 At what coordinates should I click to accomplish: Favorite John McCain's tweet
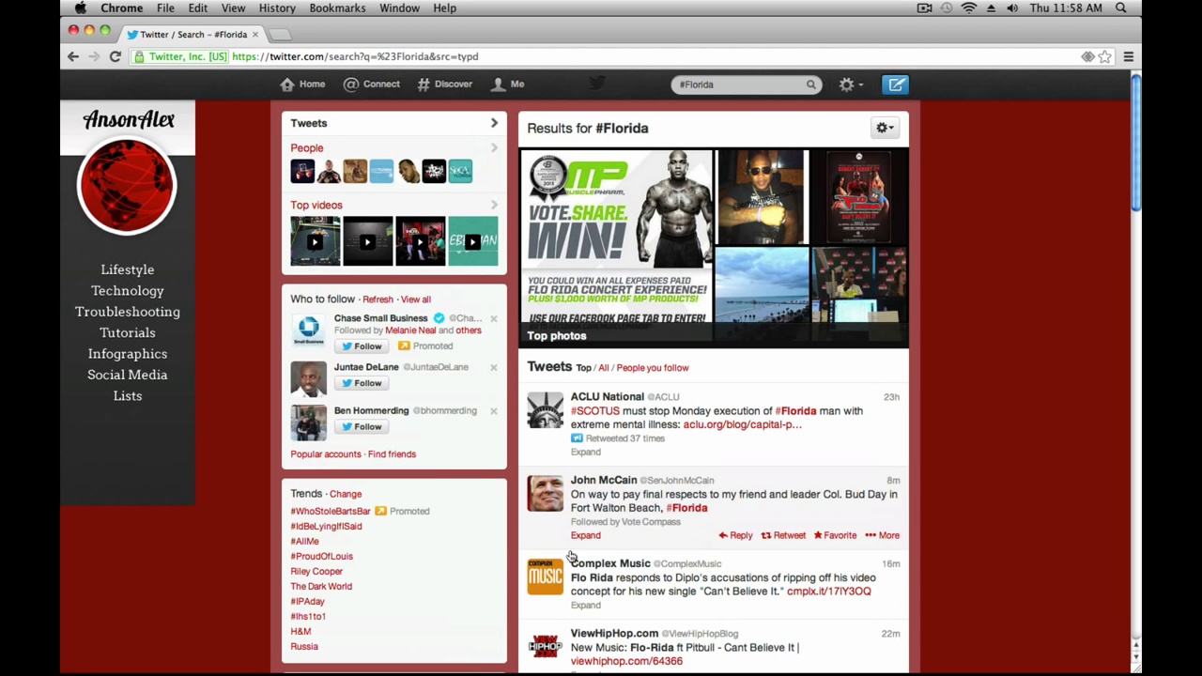[835, 535]
